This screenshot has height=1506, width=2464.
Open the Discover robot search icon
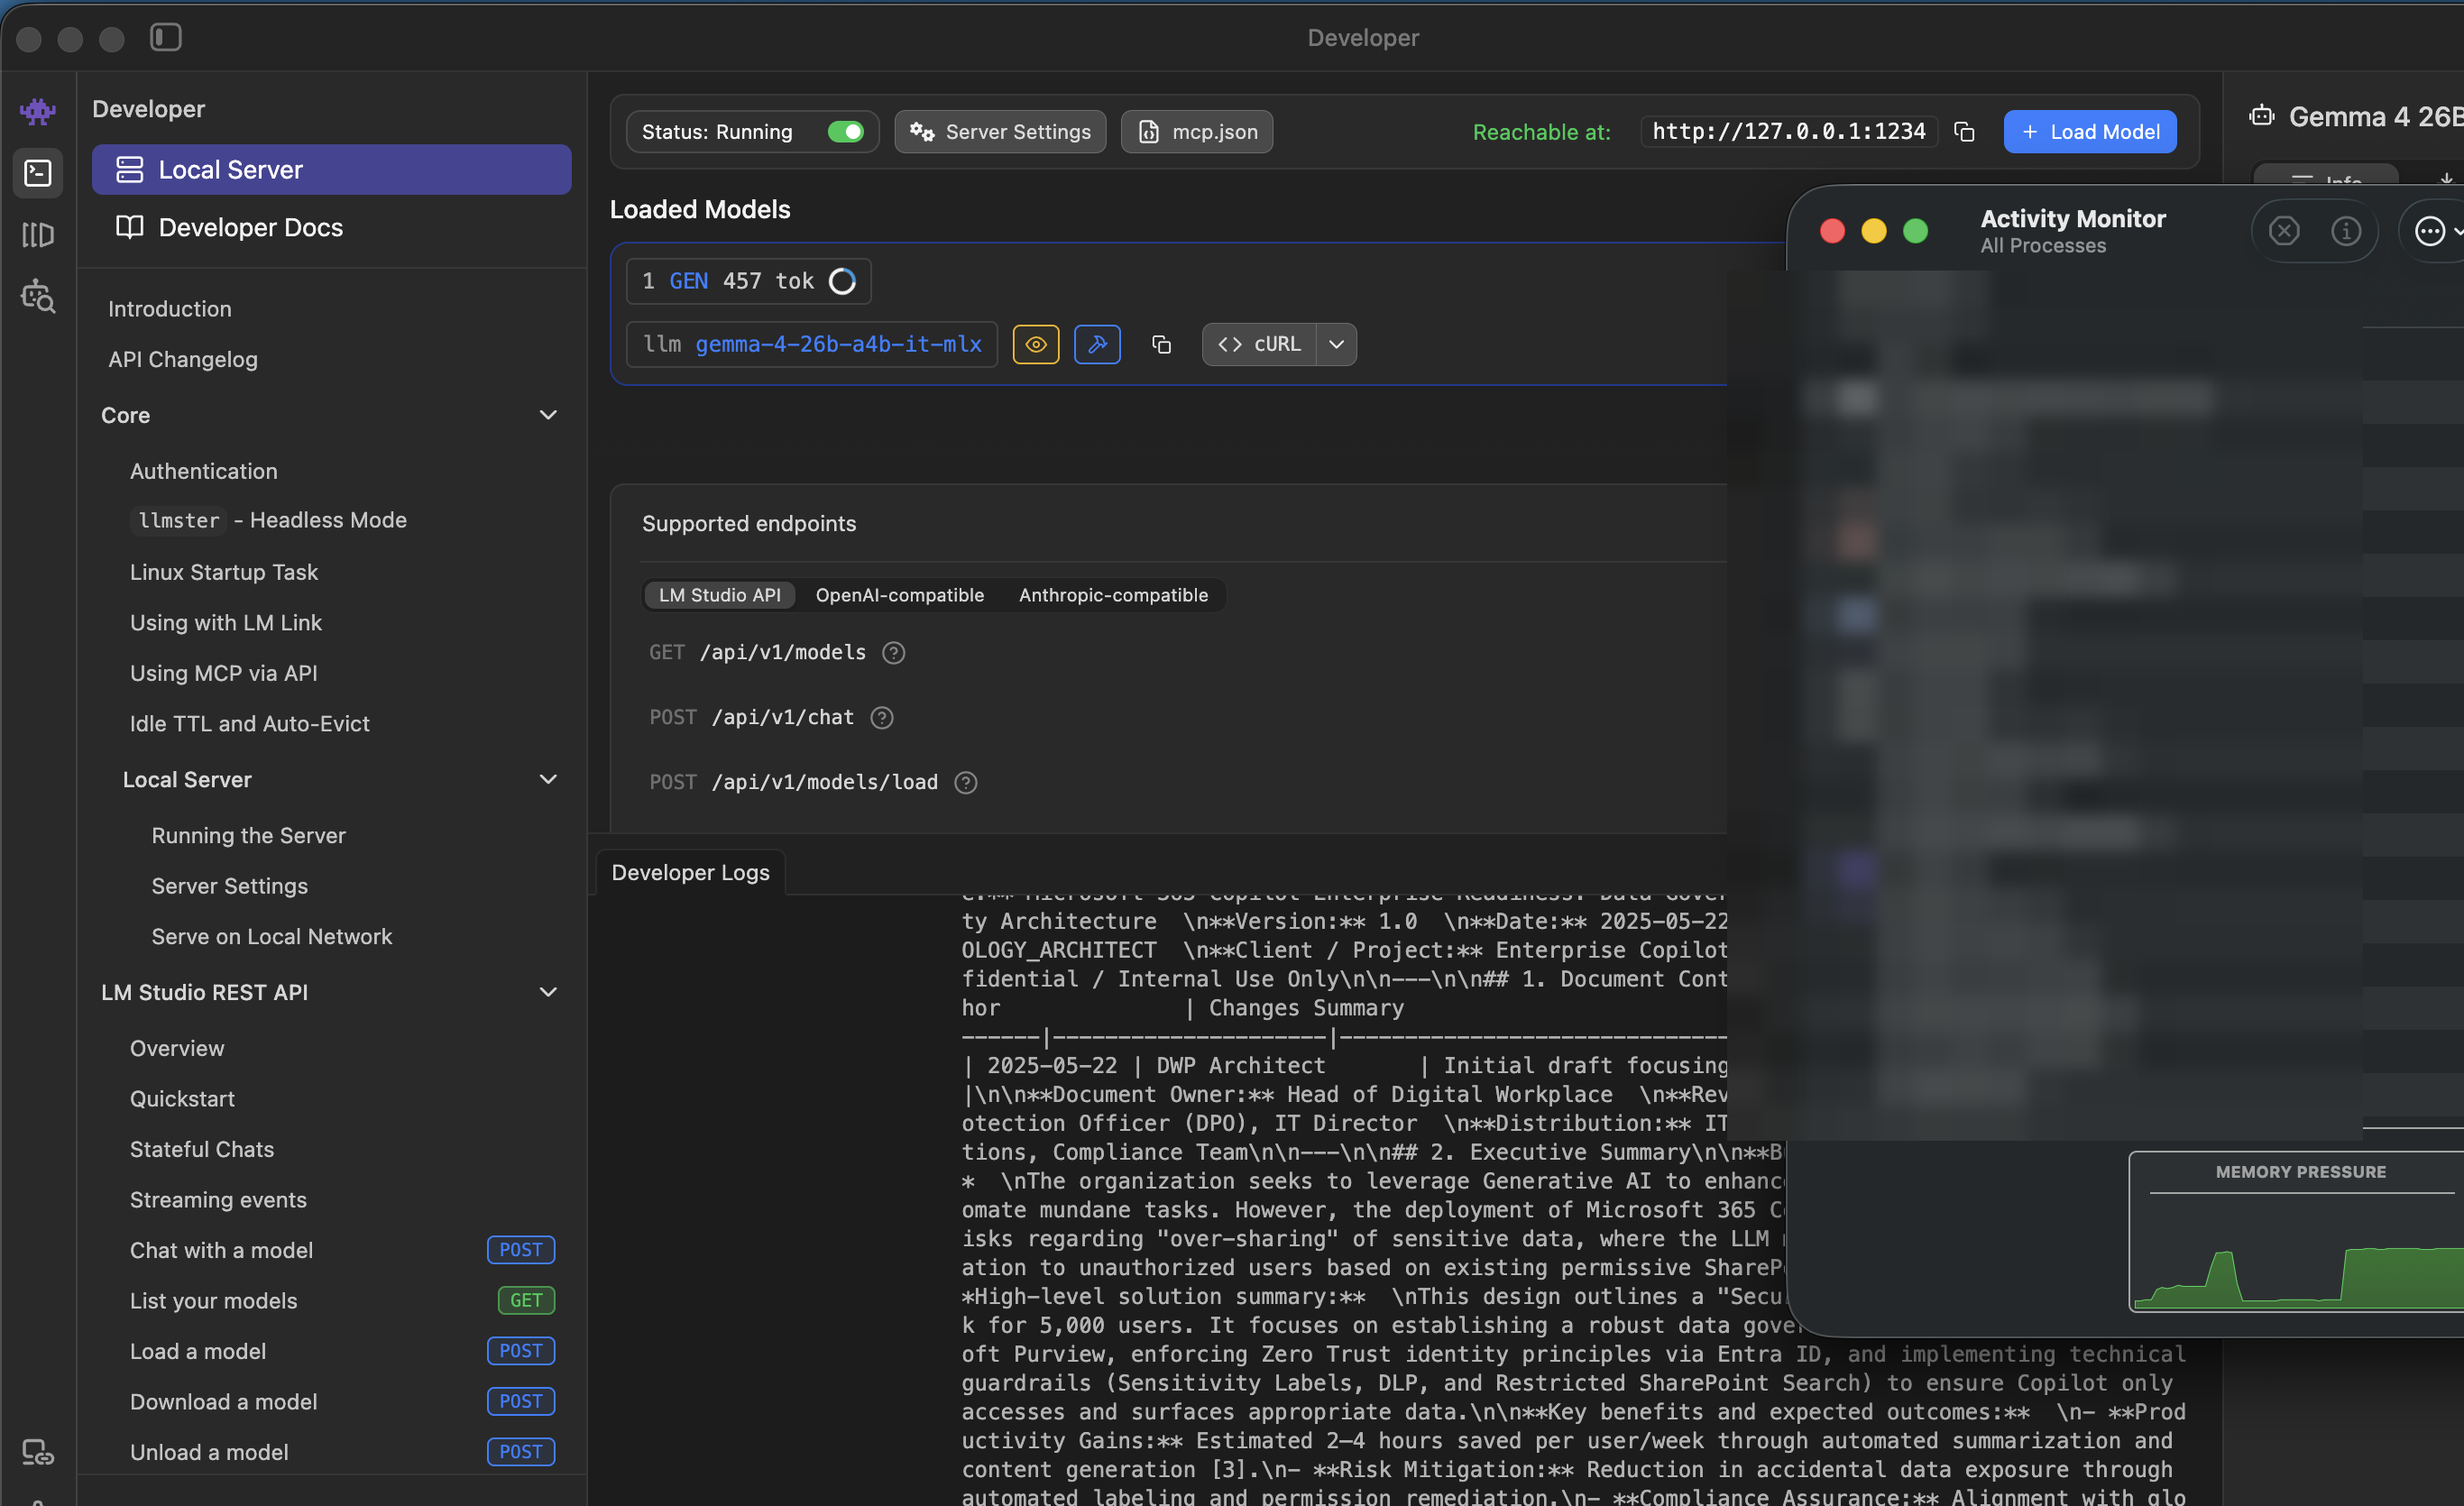point(38,297)
